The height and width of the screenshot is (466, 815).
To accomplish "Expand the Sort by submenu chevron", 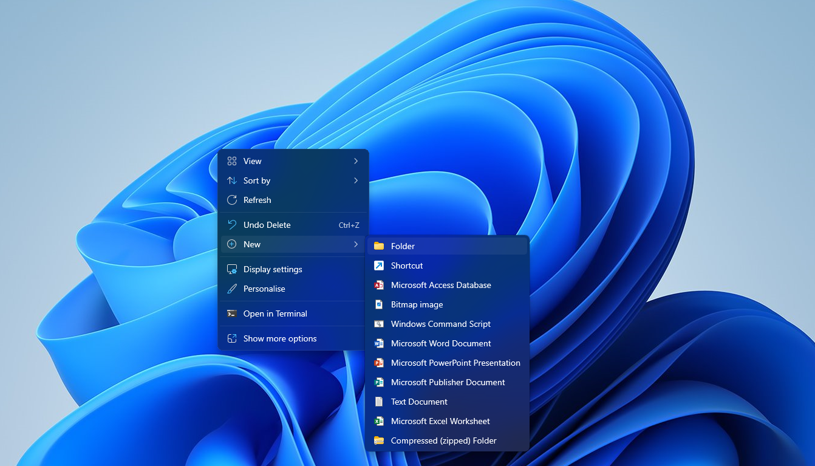I will (x=356, y=180).
